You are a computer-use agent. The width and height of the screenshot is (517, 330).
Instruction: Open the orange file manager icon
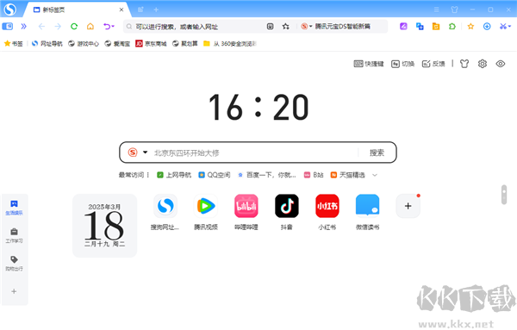tap(436, 27)
